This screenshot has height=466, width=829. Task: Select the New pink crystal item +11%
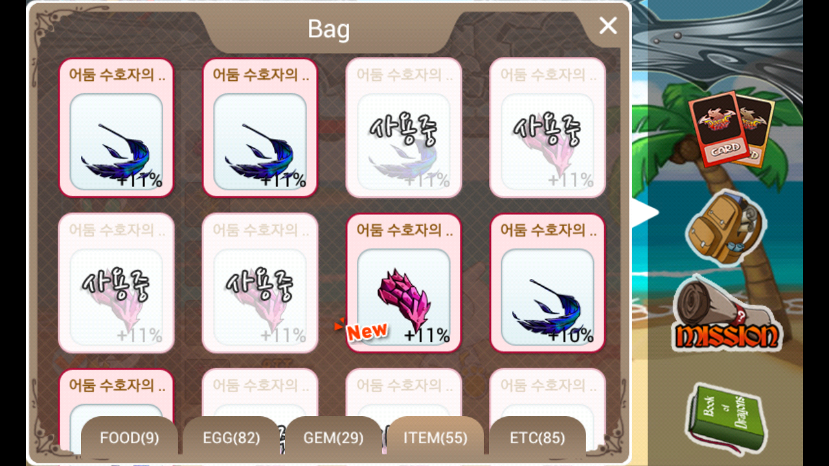[x=403, y=283]
